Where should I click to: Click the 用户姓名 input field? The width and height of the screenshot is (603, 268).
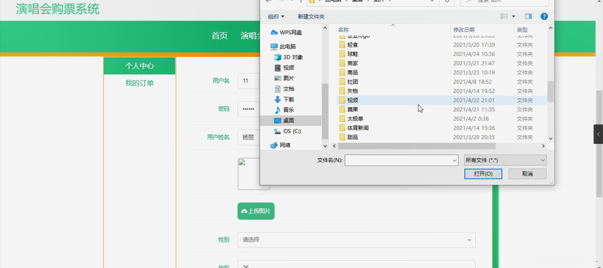tap(249, 137)
